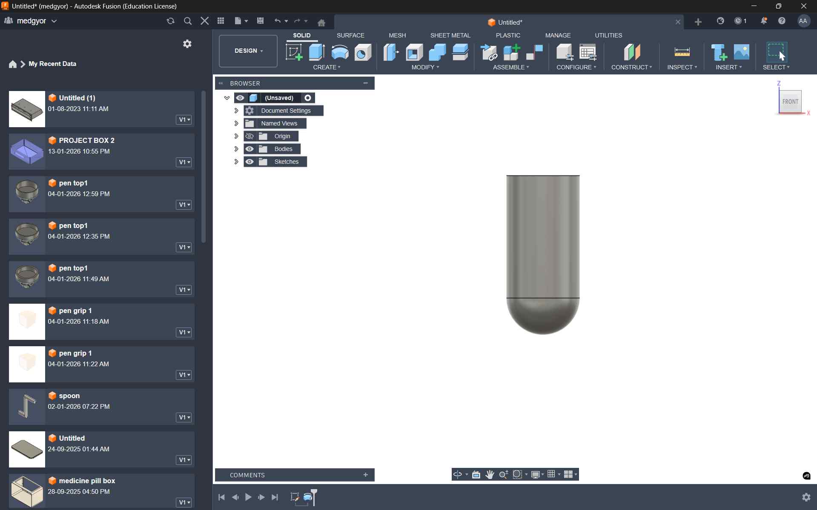817x510 pixels.
Task: Open the DESIGN workspace dropdown
Action: pyautogui.click(x=248, y=51)
